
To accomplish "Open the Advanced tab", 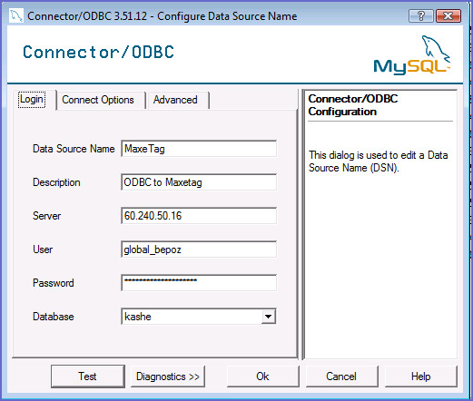I will [x=175, y=100].
